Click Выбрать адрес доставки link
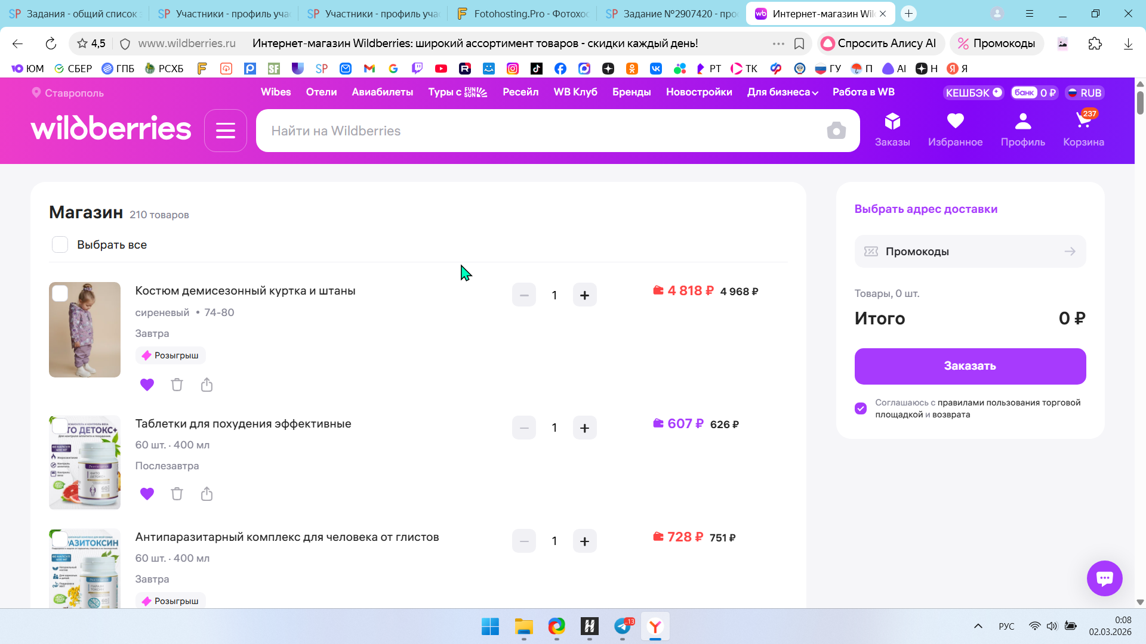This screenshot has height=644, width=1146. (926, 209)
